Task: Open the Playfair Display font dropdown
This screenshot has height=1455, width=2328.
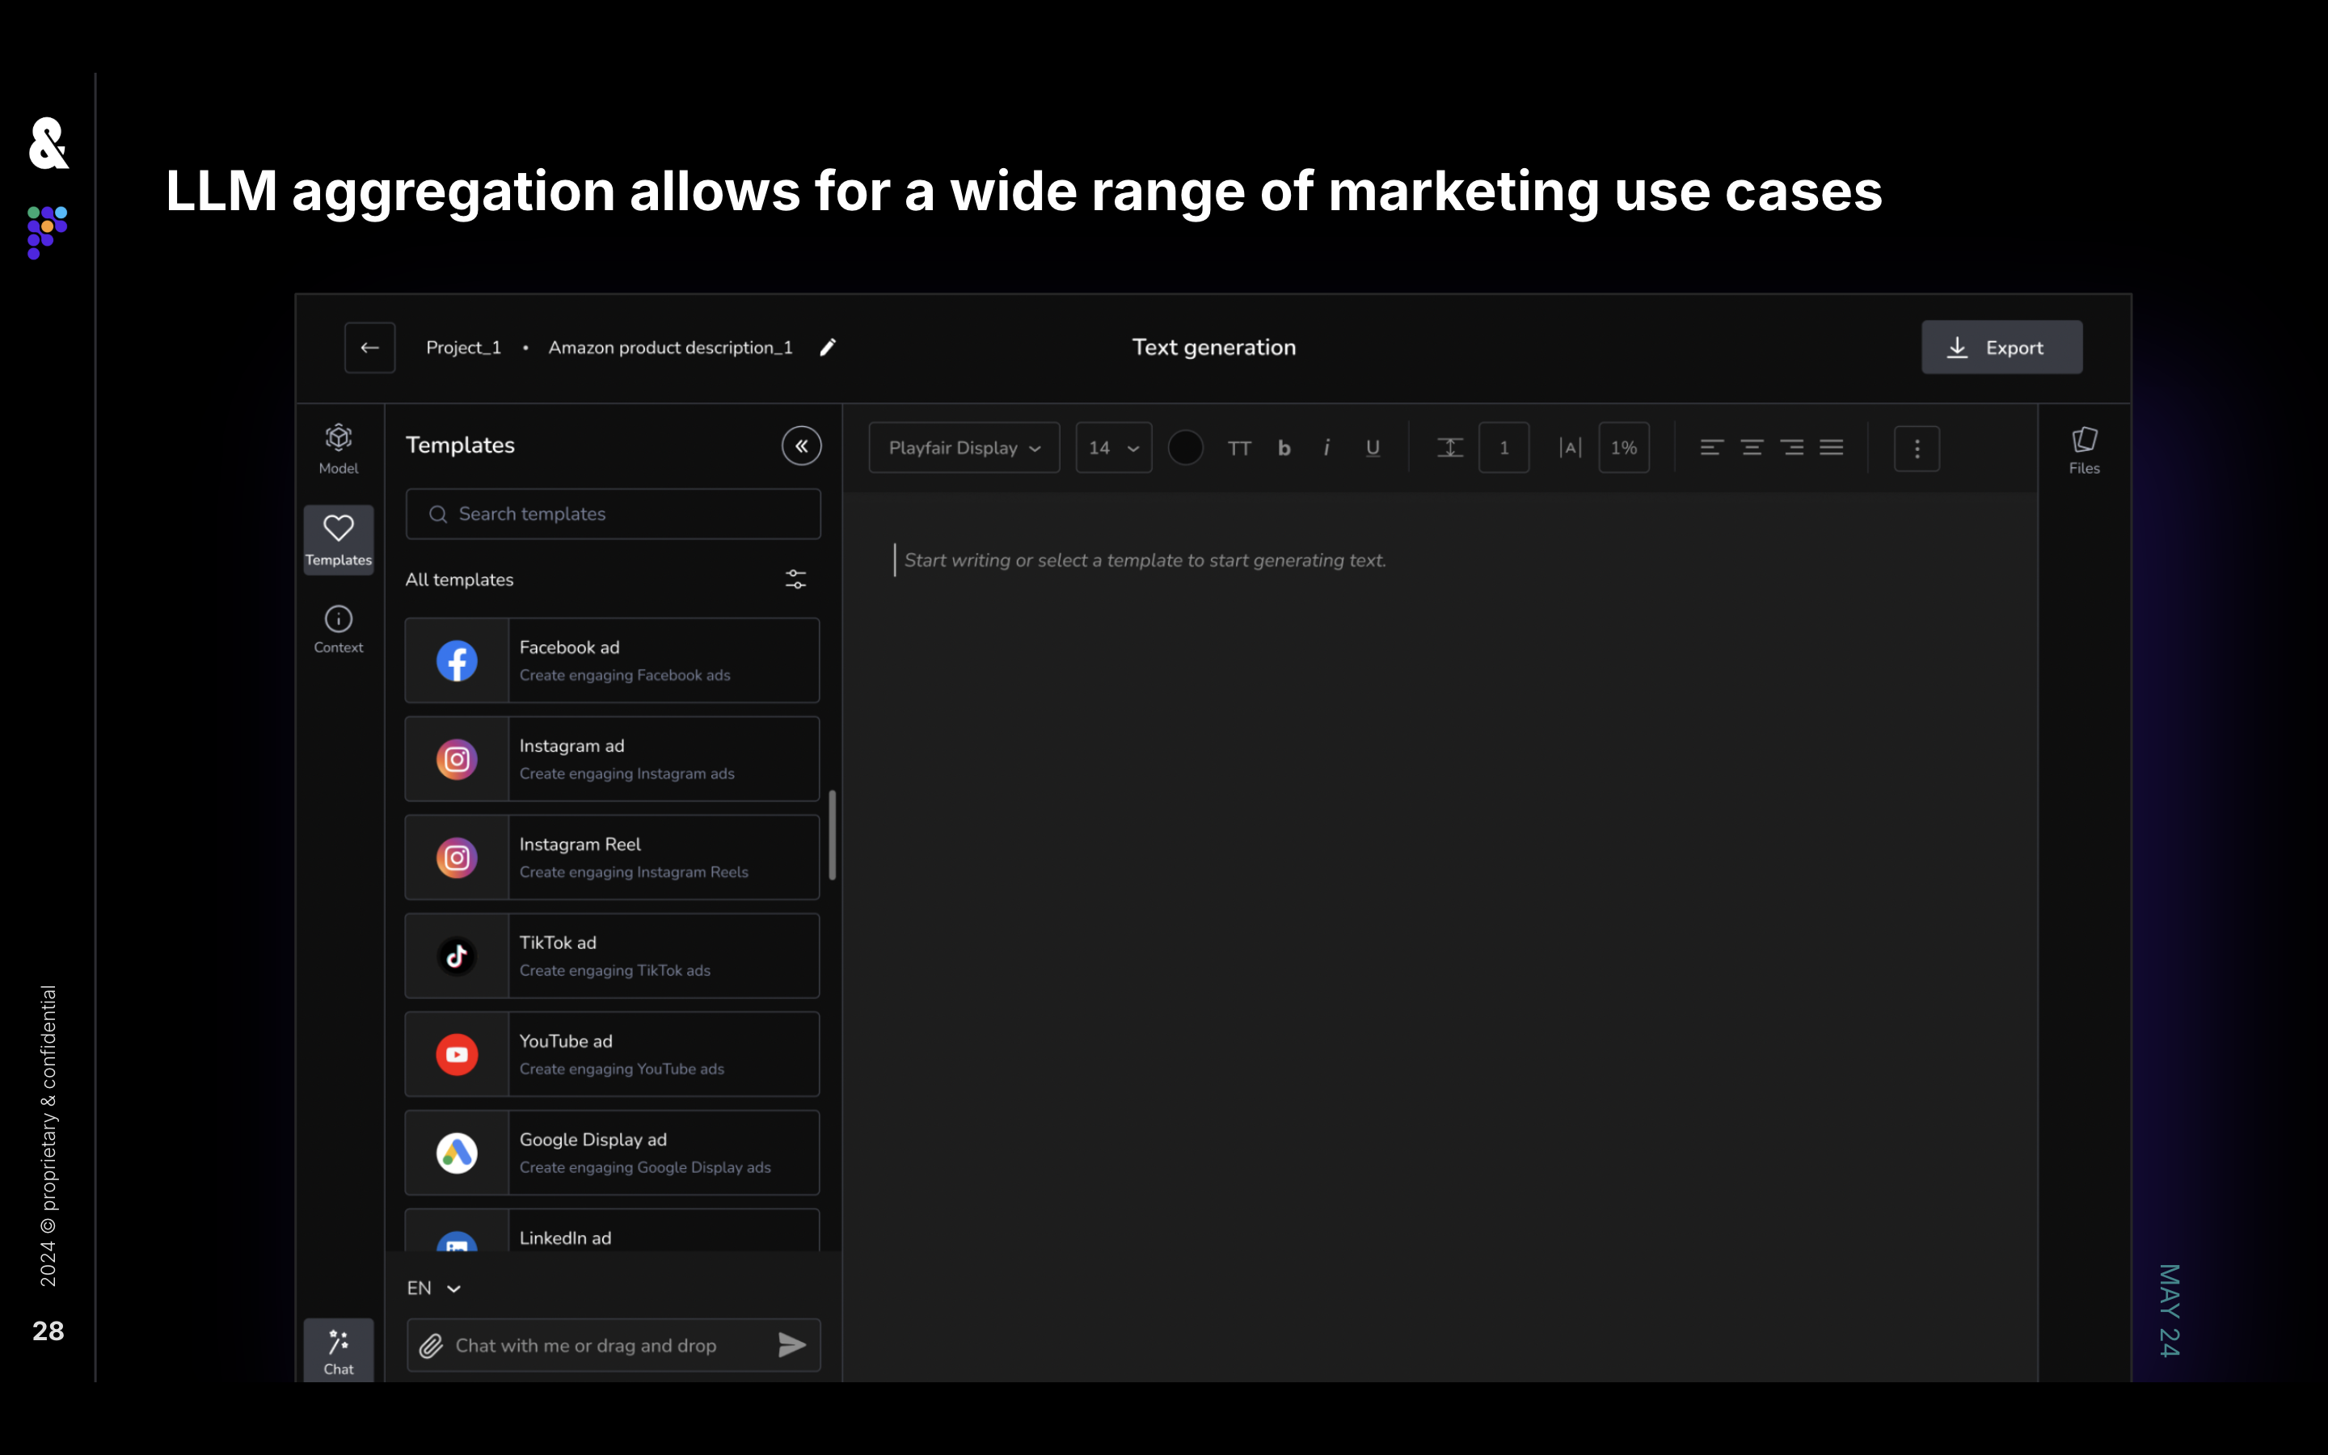Action: [964, 449]
